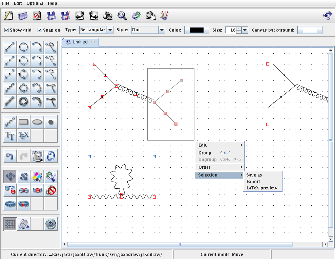This screenshot has height=260, width=336.
Task: Click the trash can clear icon
Action: point(37,156)
